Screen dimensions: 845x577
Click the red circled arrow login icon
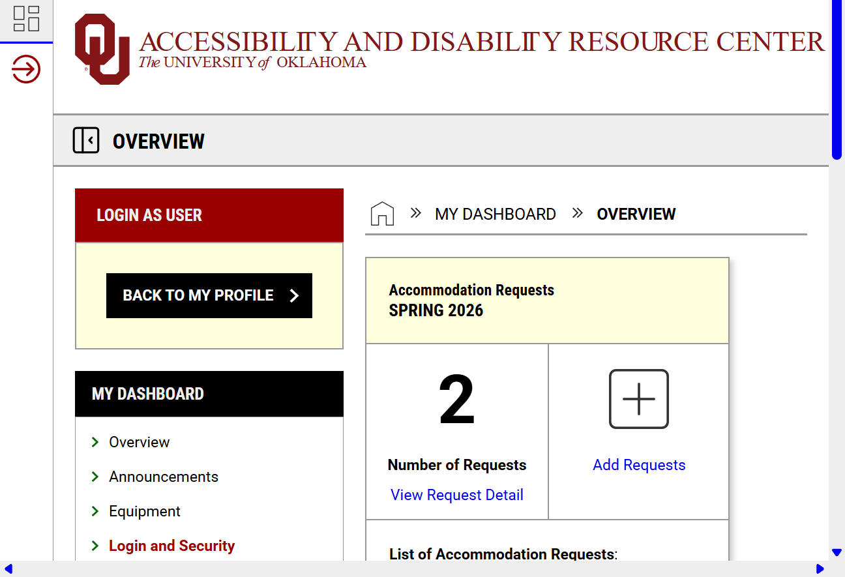pos(26,68)
